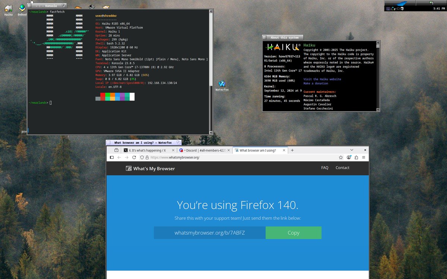Image resolution: width=447 pixels, height=279 pixels.
Task: Open the Waterfox account icon
Action: pyautogui.click(x=349, y=157)
